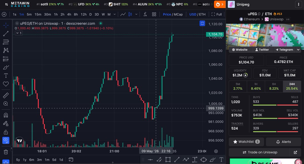Open the token Twitter link
This screenshot has height=164, width=304.
coord(262,50)
